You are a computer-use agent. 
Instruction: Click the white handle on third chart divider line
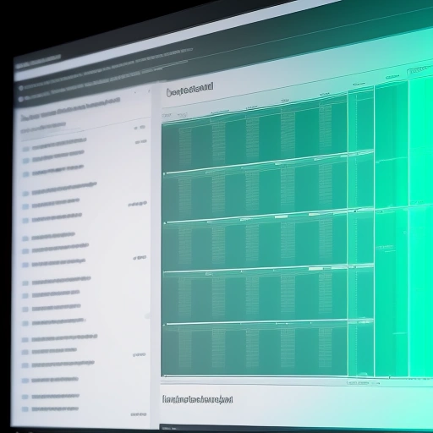pyautogui.click(x=315, y=269)
